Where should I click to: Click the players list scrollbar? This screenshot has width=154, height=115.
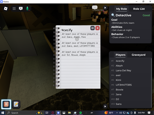(151, 83)
